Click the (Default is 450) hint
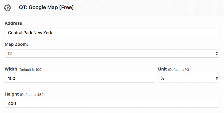Screen dimensions: 224x113 point(32,95)
